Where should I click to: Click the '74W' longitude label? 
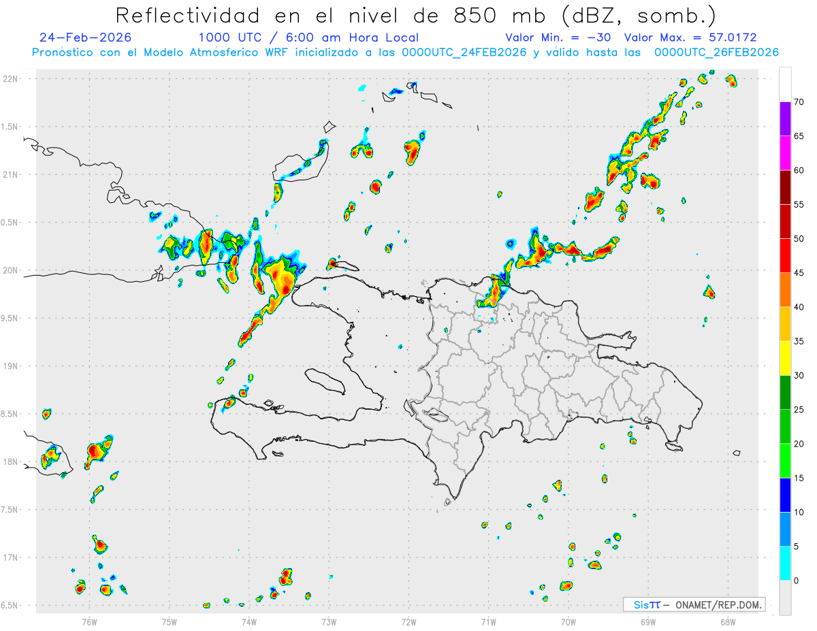(x=249, y=622)
